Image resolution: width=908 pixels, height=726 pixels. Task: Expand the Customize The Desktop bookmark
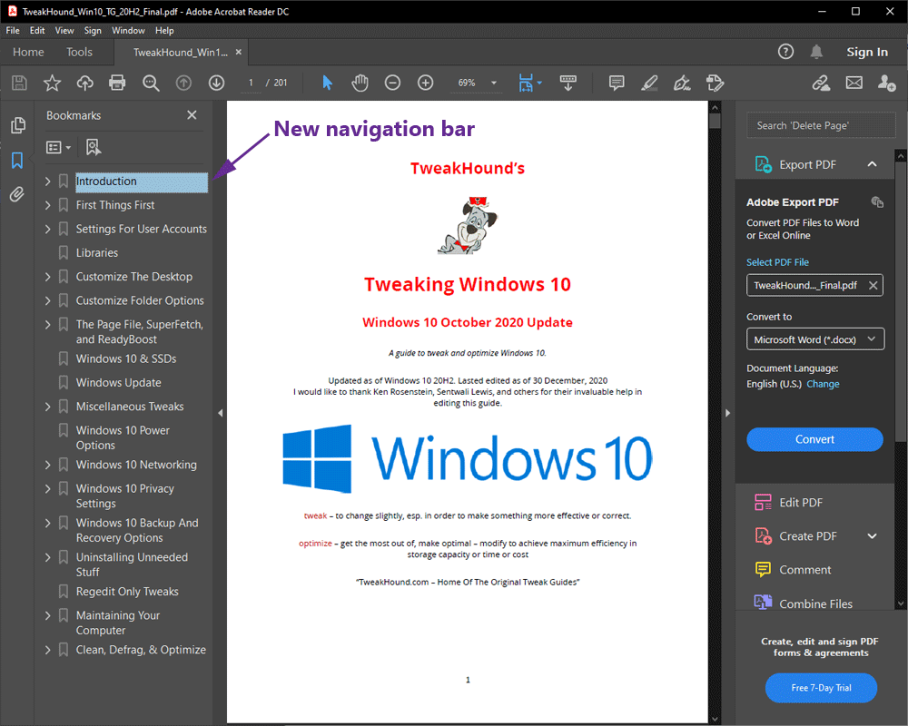click(x=47, y=277)
